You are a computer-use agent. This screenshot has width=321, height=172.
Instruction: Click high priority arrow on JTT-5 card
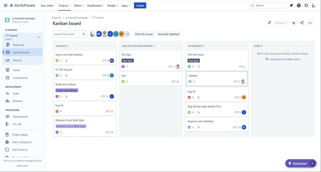(x=193, y=112)
